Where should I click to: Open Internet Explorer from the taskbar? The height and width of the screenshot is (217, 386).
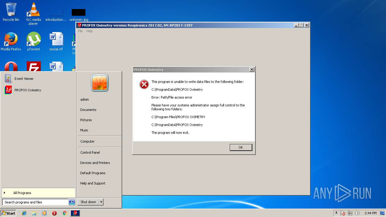[24, 213]
